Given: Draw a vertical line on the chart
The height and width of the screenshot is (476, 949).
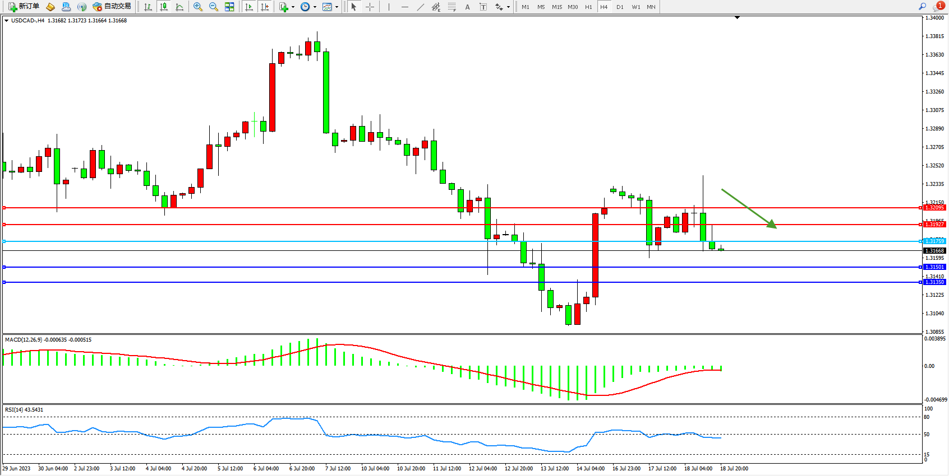Looking at the screenshot, I should click(389, 7).
